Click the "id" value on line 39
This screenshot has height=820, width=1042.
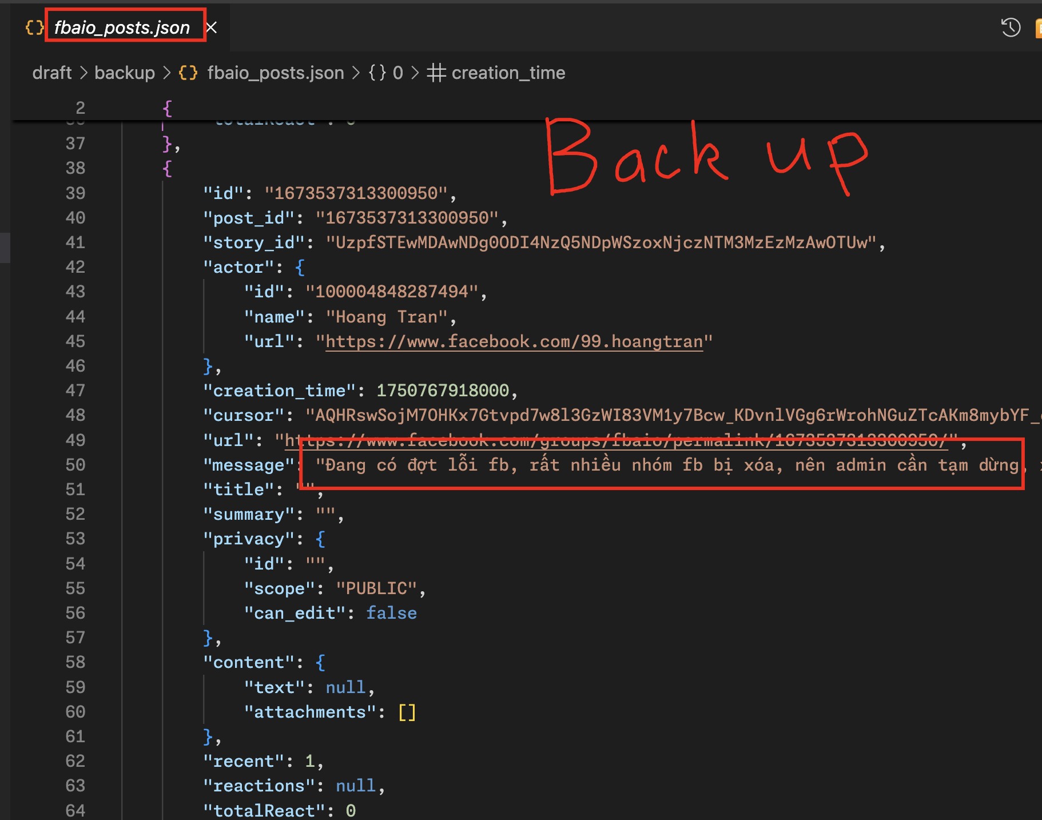click(x=356, y=193)
